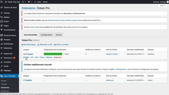The width and height of the screenshot is (169, 95).
Task: Click the « Configuration » link in notice
Action: pos(121,69)
